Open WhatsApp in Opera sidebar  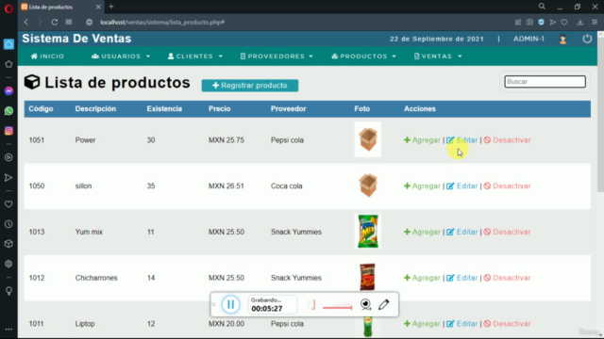(x=8, y=111)
